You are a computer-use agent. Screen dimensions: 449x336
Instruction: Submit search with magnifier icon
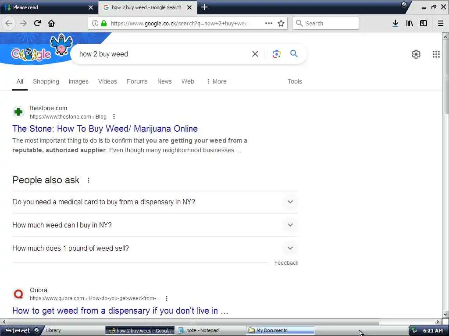point(294,53)
